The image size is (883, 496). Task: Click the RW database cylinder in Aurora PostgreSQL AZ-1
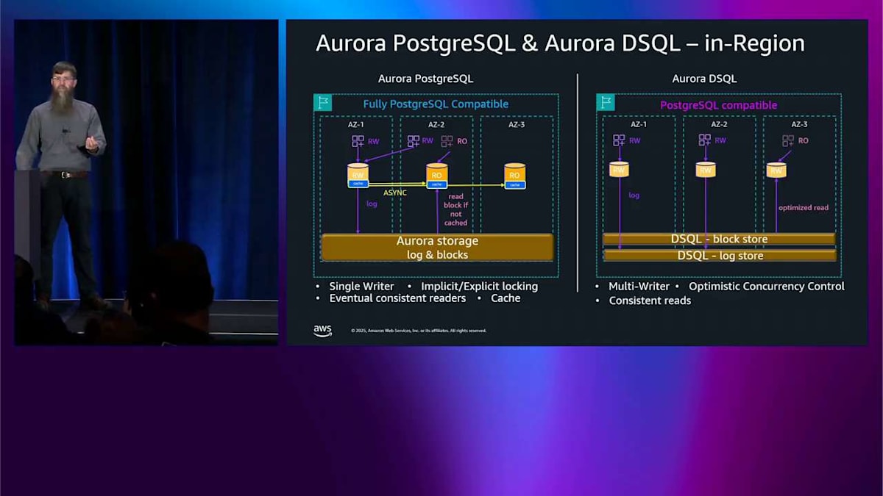pyautogui.click(x=358, y=176)
